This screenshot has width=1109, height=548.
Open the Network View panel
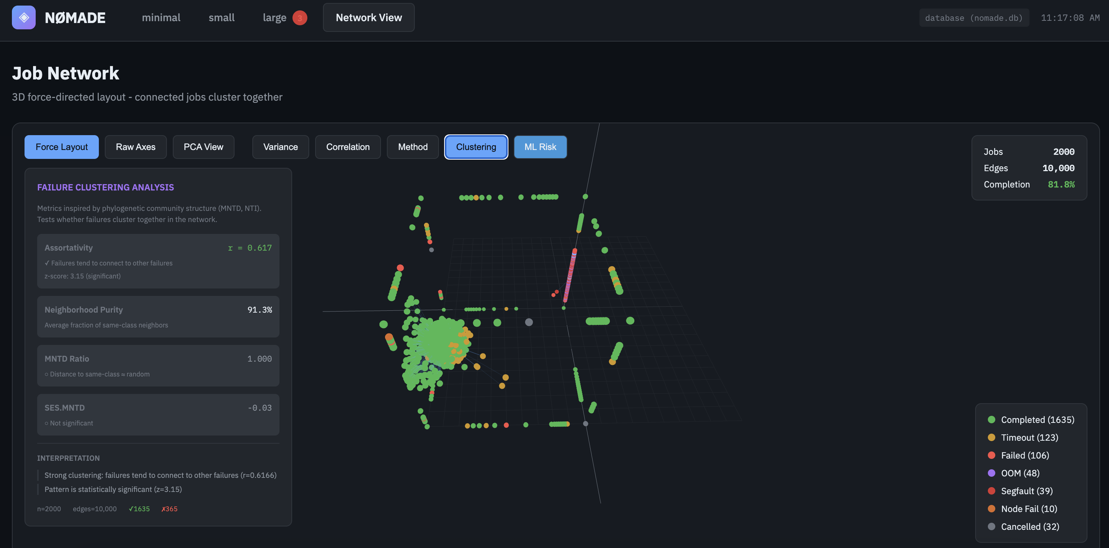(x=369, y=18)
